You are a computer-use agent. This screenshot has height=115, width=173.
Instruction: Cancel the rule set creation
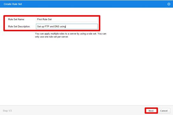coord(164,111)
